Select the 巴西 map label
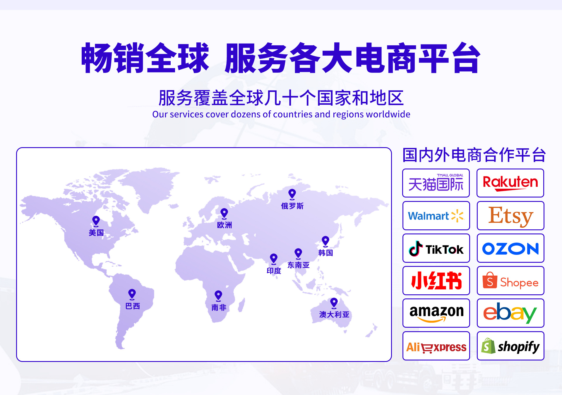 click(x=133, y=306)
